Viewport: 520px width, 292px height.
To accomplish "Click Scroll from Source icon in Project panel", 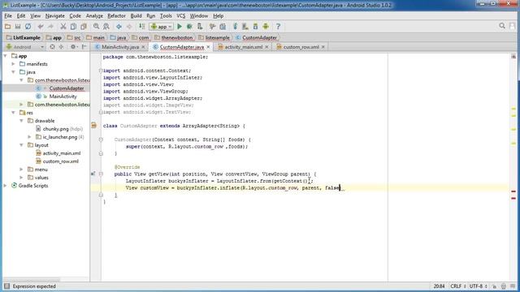I will [x=52, y=47].
